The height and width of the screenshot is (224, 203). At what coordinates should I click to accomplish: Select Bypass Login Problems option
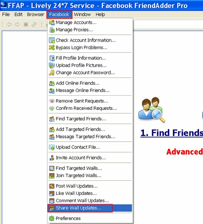tap(90, 48)
